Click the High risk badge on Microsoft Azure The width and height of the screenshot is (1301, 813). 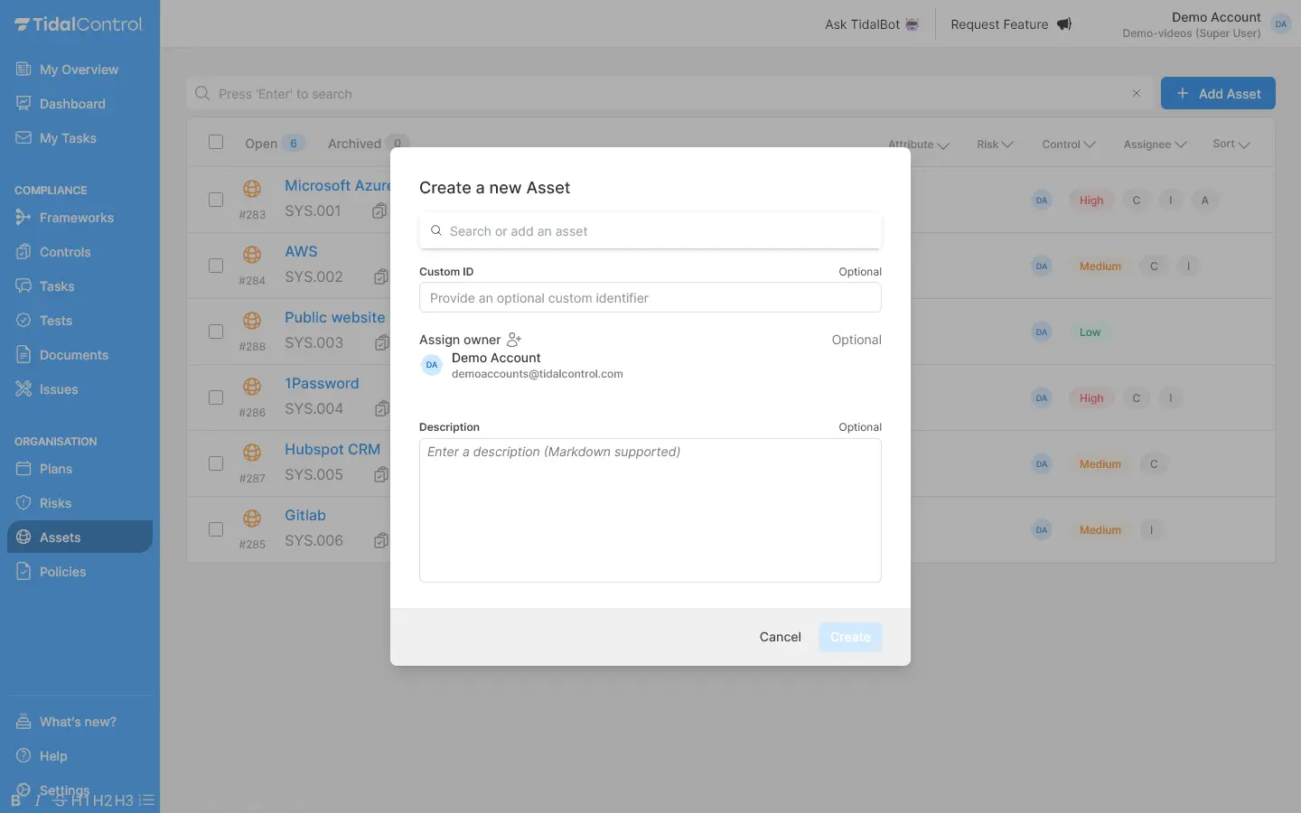pos(1091,201)
